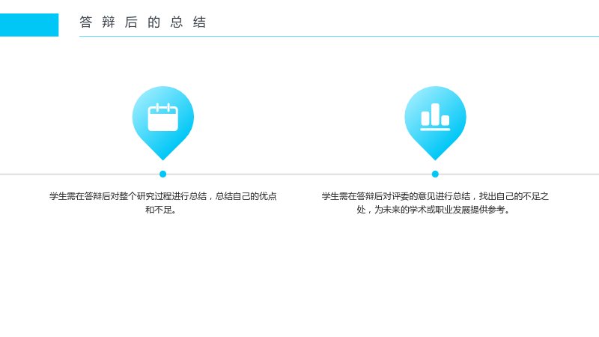This screenshot has height=337, width=599.
Task: Click the character 答 in the title
Action: click(x=86, y=22)
